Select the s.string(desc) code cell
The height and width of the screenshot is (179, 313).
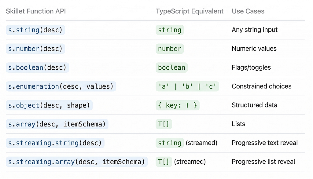point(35,30)
